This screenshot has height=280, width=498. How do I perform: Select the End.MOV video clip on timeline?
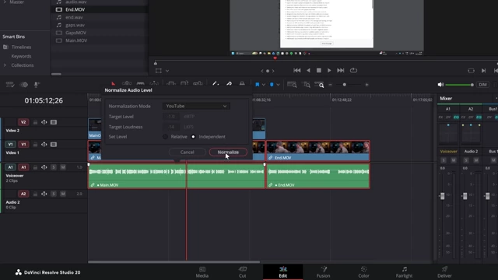click(318, 150)
